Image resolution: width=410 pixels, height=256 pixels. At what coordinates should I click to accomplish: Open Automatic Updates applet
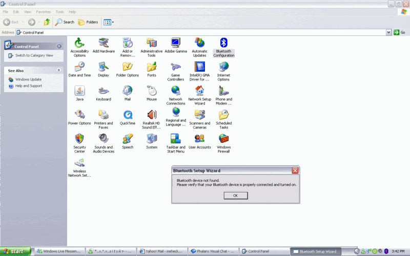199,47
